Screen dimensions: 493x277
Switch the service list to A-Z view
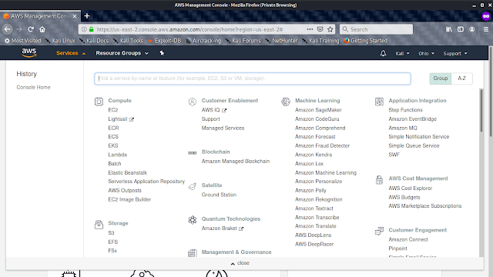click(461, 78)
